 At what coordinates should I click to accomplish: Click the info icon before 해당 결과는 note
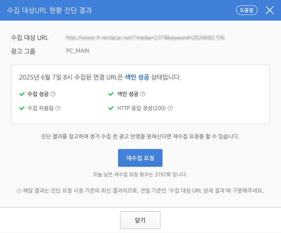[19, 191]
